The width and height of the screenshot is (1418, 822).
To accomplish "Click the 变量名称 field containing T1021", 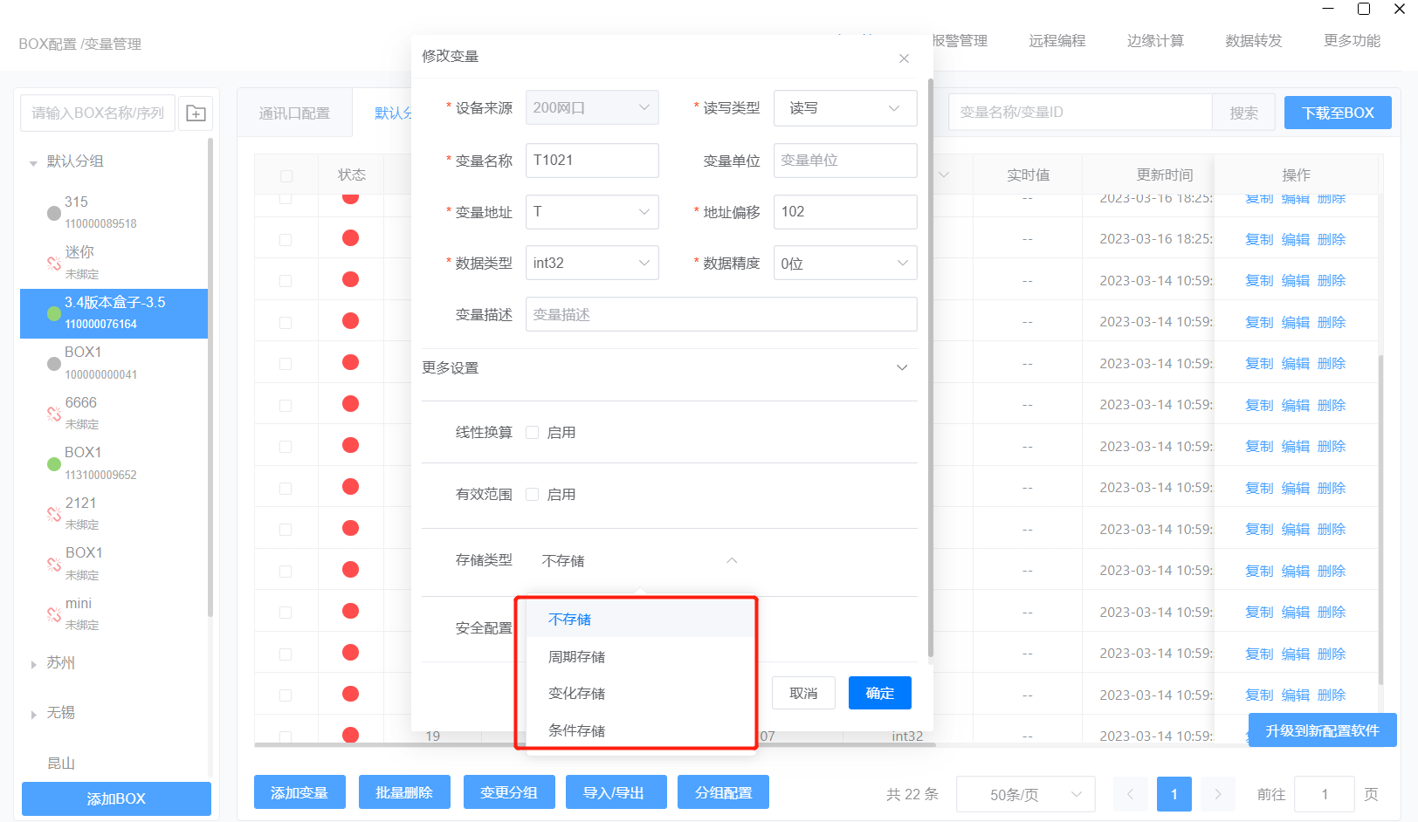I will point(592,161).
